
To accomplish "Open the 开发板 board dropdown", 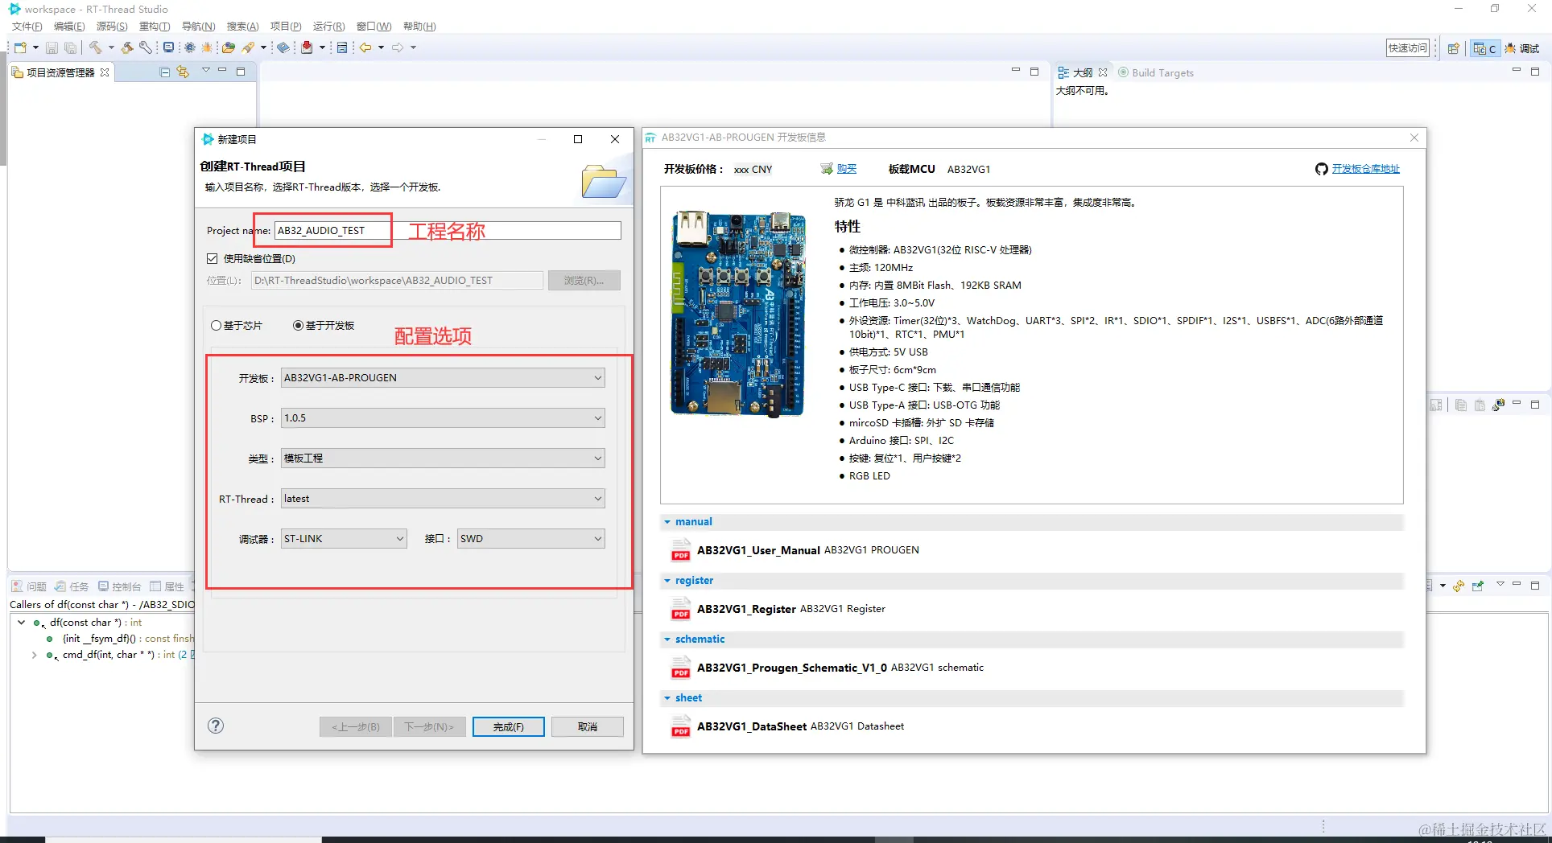I will 443,377.
